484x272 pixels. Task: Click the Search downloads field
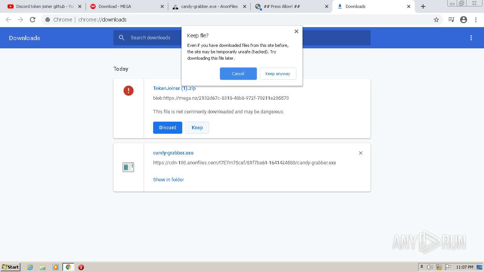point(242,38)
